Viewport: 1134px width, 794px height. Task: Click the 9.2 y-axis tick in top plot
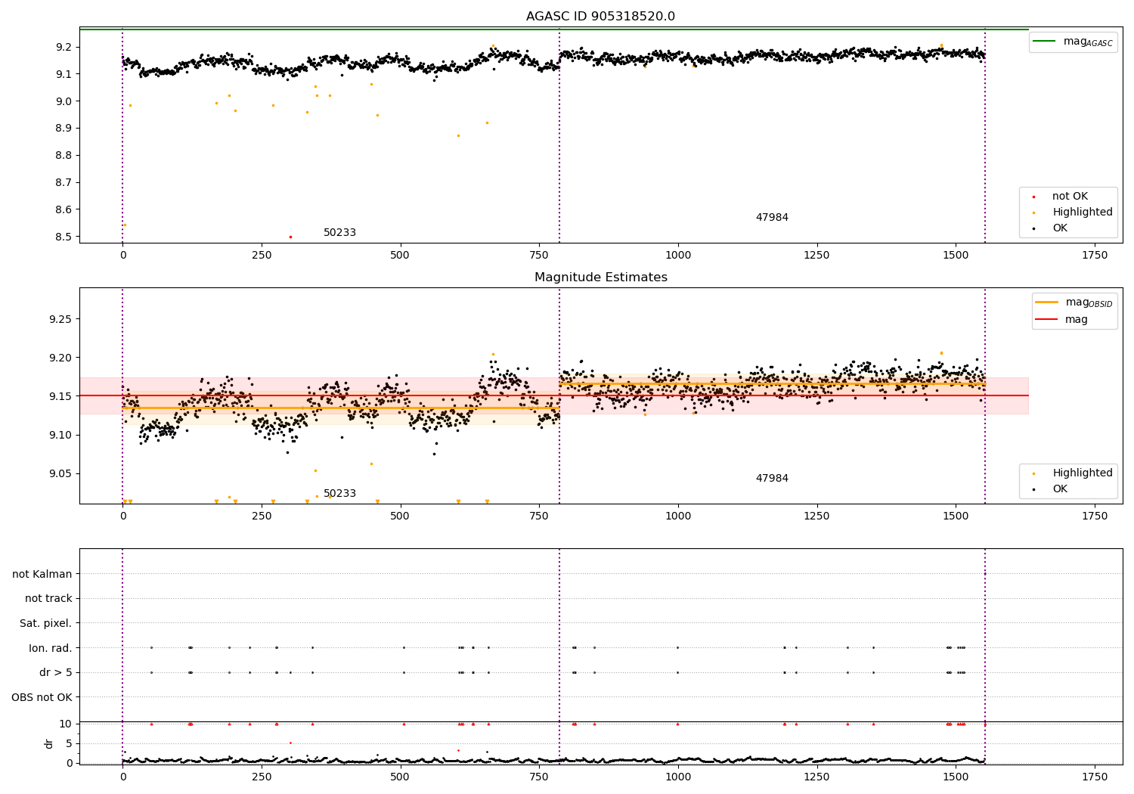point(64,47)
